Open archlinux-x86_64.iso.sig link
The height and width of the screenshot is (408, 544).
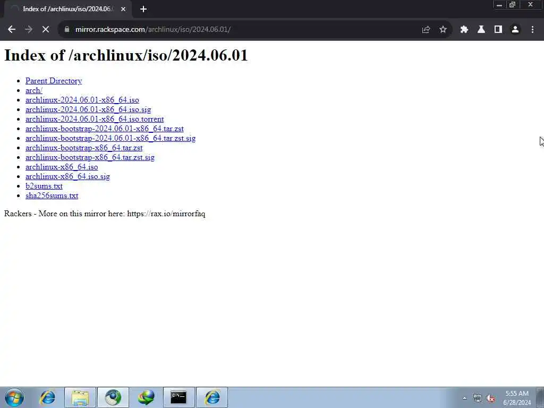pos(67,176)
